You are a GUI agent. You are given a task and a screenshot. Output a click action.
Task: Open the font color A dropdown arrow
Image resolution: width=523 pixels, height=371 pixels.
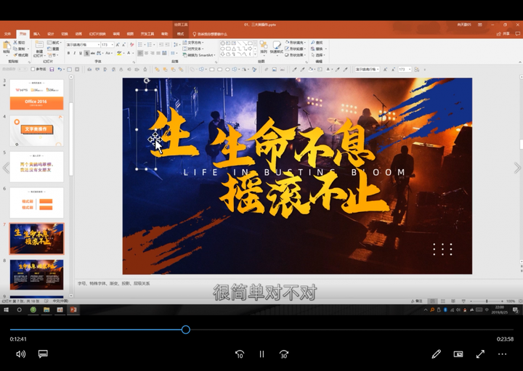[x=133, y=53]
